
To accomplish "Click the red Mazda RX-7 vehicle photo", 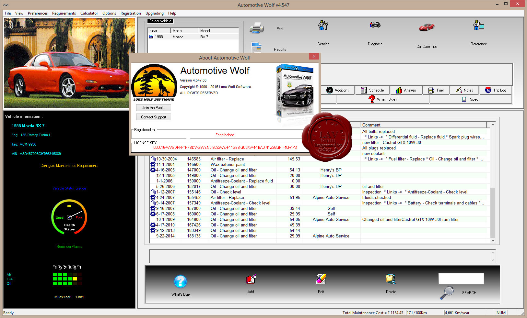I will pos(69,63).
